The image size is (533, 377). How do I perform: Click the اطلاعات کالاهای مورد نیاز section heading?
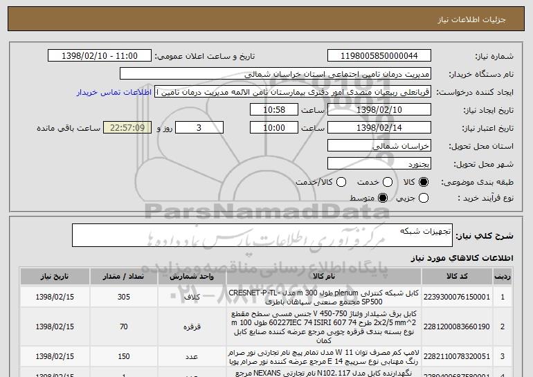coord(462,258)
